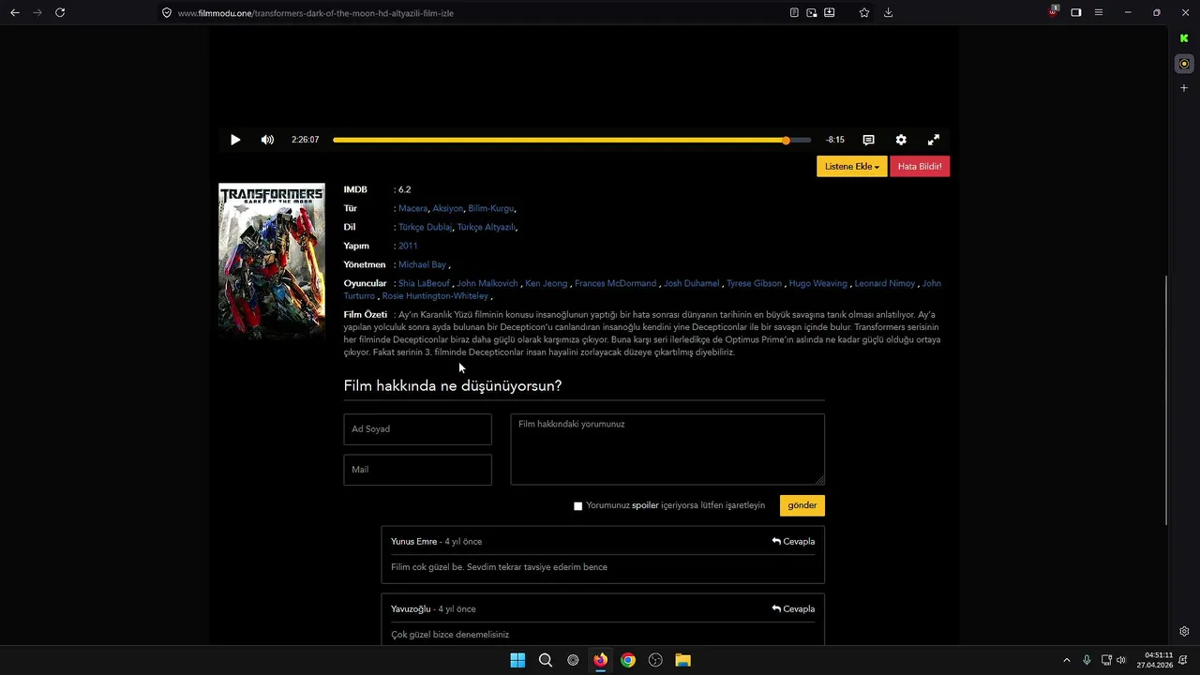Focus the Mail input field

coord(417,470)
